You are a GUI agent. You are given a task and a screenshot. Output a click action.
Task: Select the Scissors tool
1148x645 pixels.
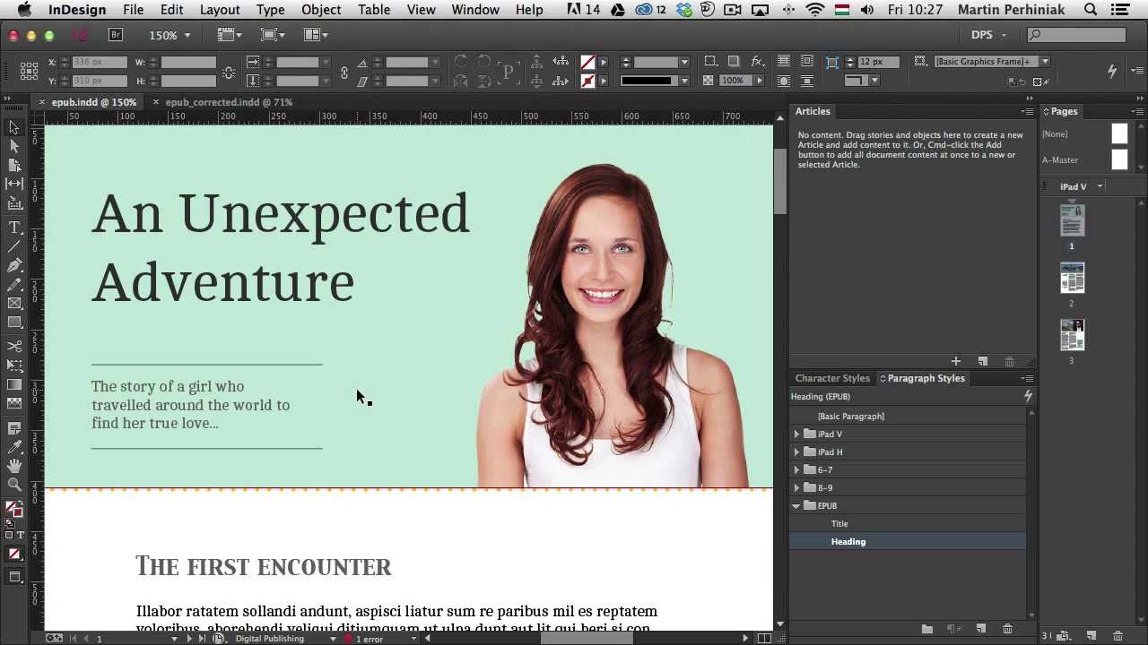pos(14,346)
